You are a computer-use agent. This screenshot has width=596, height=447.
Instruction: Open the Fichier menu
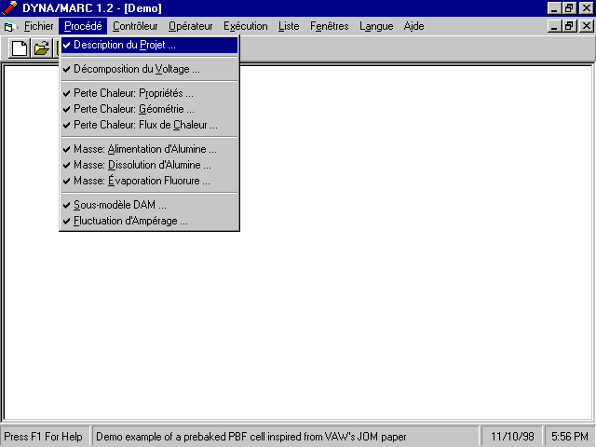pos(39,26)
